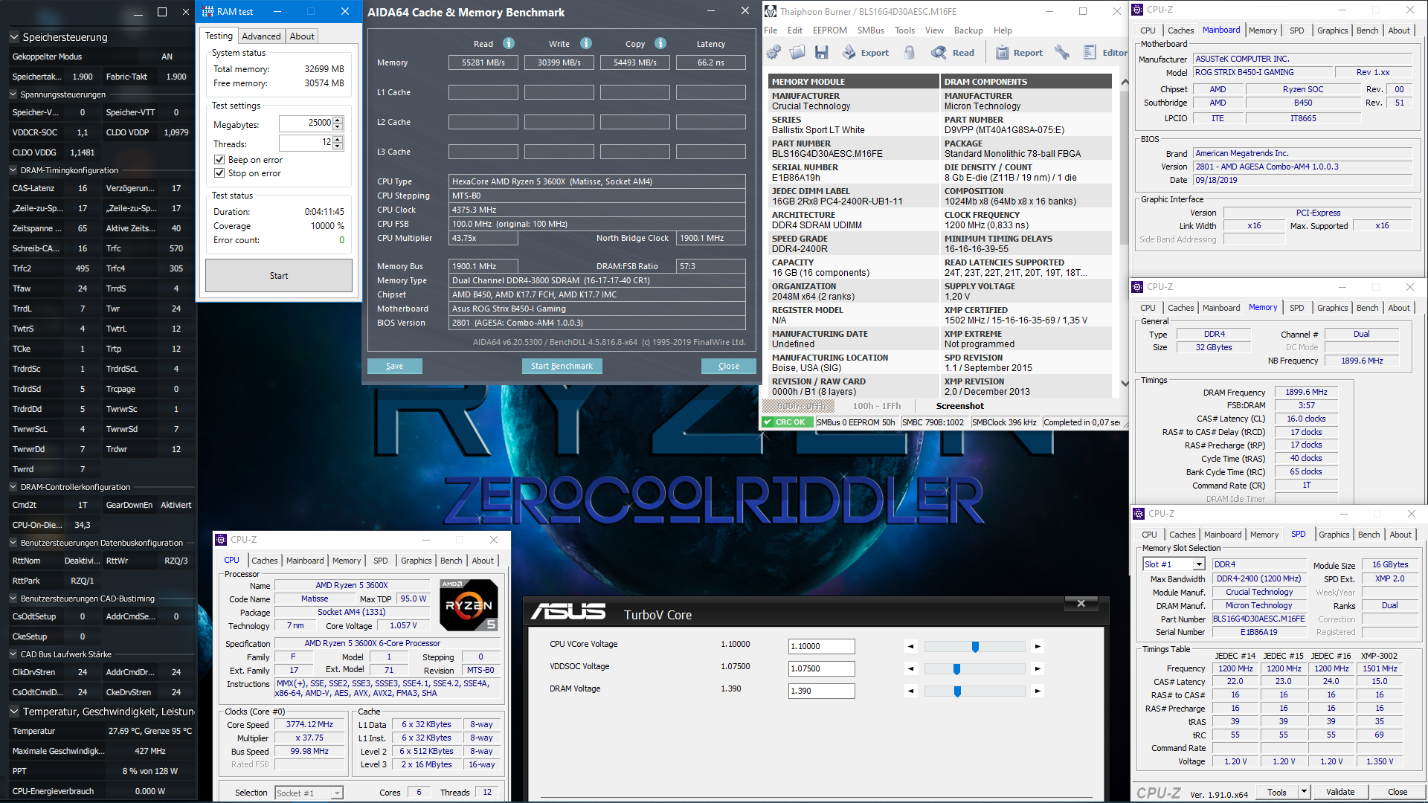Image resolution: width=1428 pixels, height=803 pixels.
Task: Open the EEPROM menu in Thaiphoon Burner
Action: [829, 30]
